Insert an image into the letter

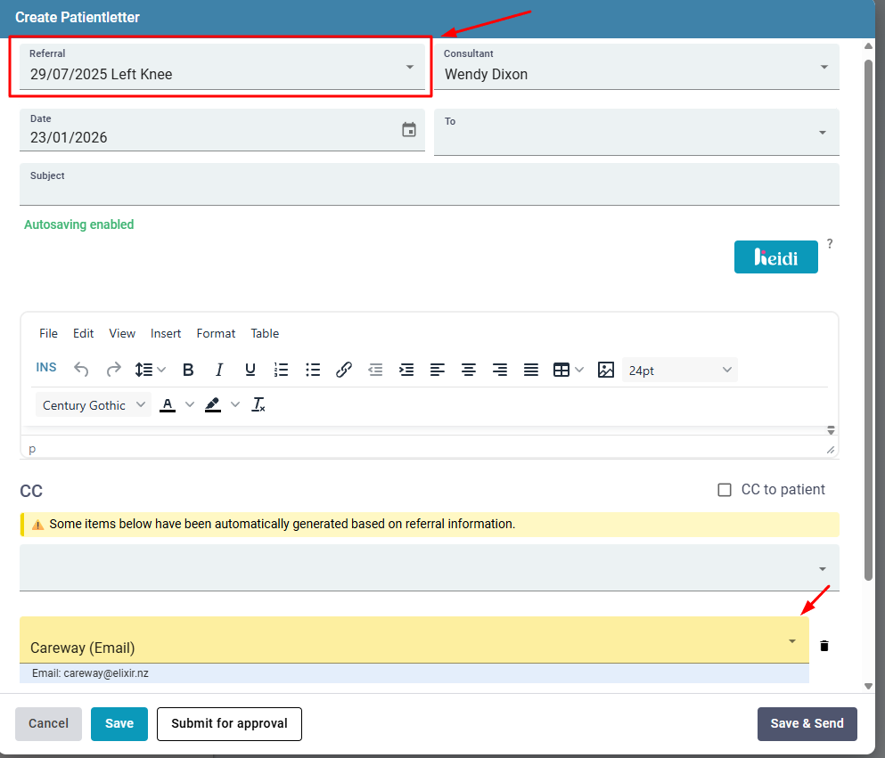(606, 369)
